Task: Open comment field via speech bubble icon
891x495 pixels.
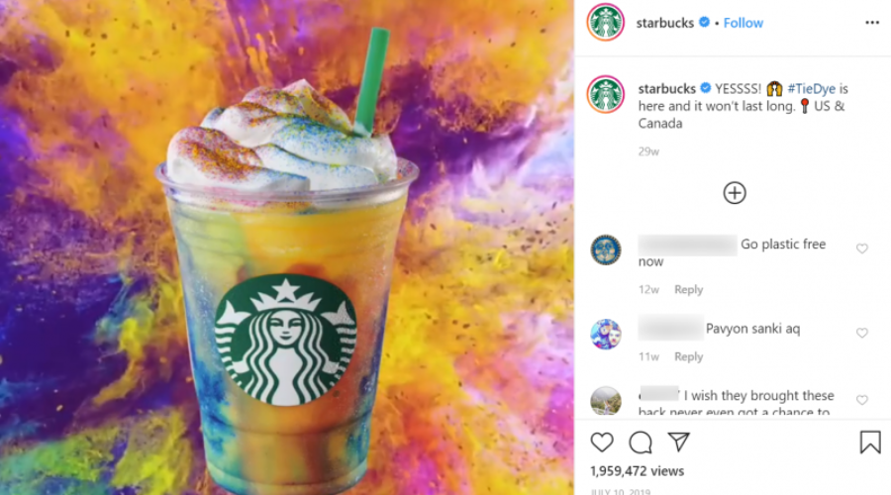Action: (641, 443)
